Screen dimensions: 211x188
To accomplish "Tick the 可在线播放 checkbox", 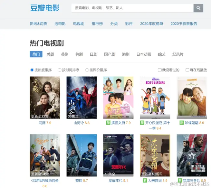I will [x=187, y=70].
